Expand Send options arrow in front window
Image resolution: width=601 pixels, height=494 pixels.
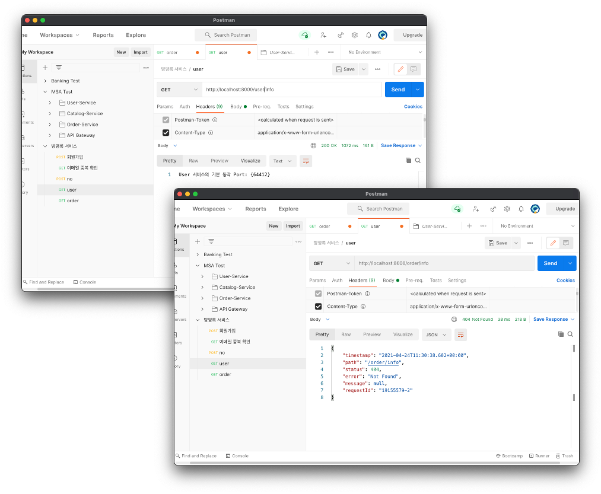(570, 263)
